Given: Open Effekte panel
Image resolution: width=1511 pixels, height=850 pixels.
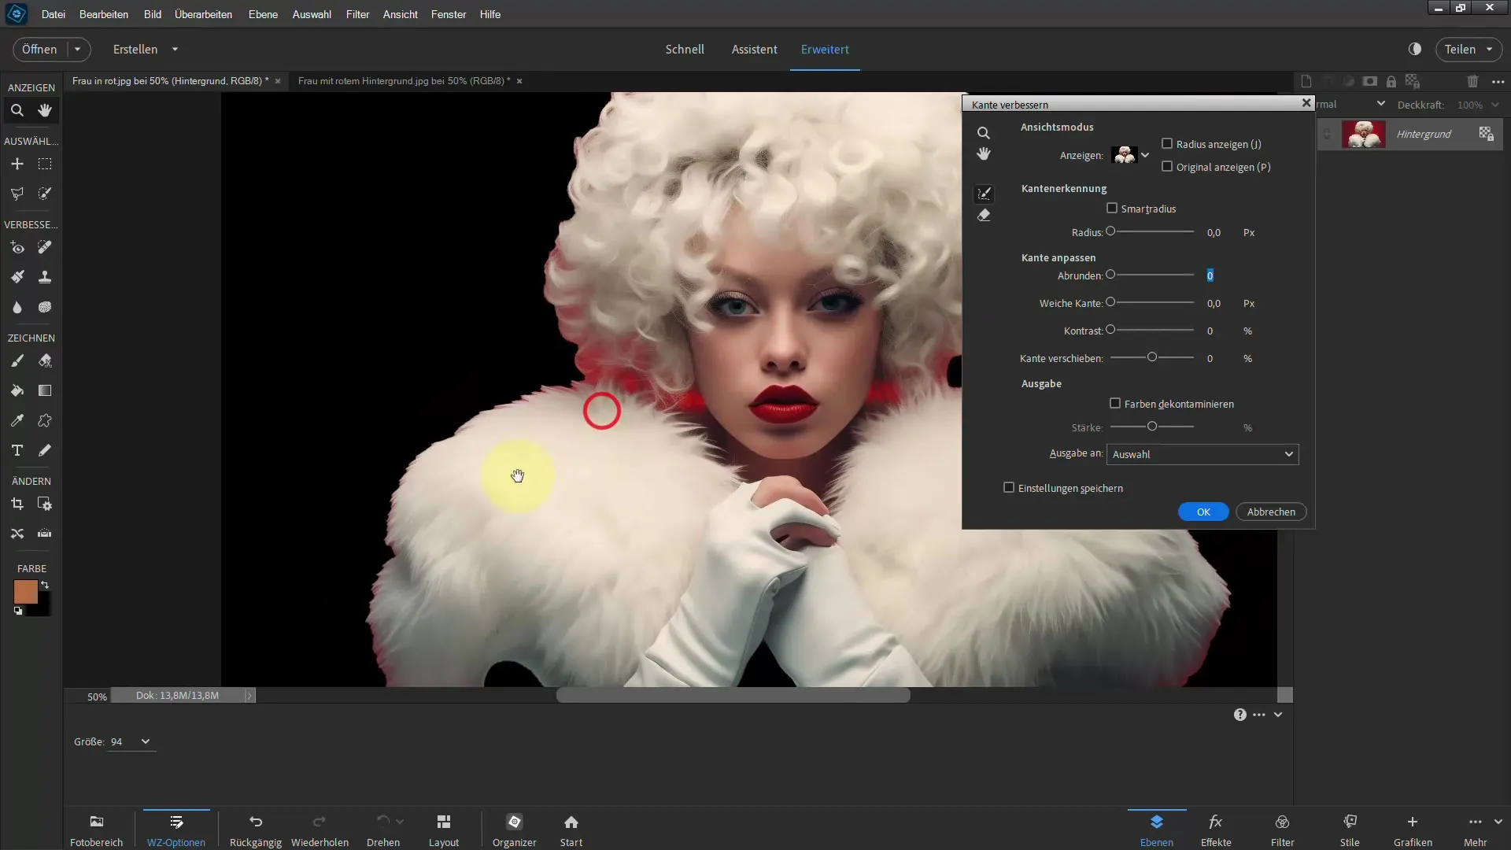Looking at the screenshot, I should click(1216, 830).
